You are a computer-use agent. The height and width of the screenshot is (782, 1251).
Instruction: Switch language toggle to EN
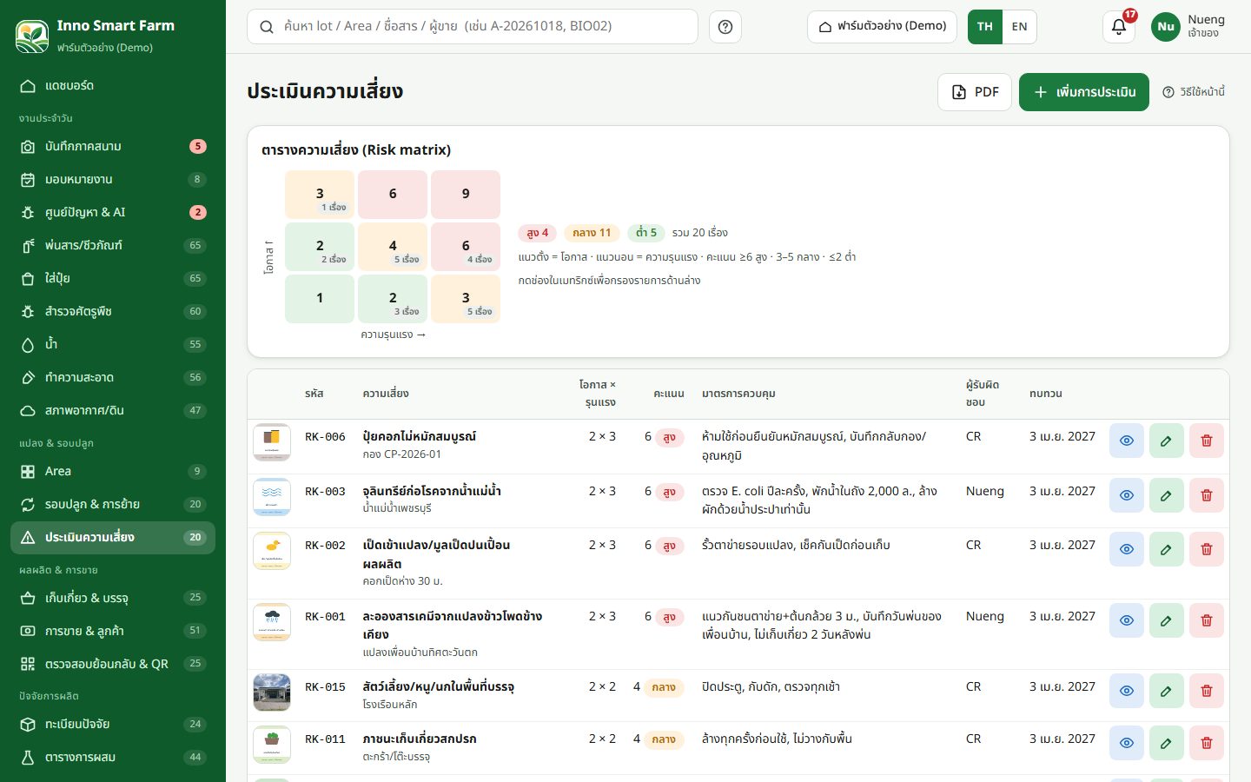click(1019, 27)
